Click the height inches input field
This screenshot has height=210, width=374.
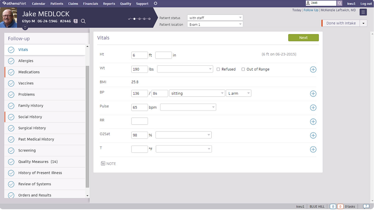[163, 55]
